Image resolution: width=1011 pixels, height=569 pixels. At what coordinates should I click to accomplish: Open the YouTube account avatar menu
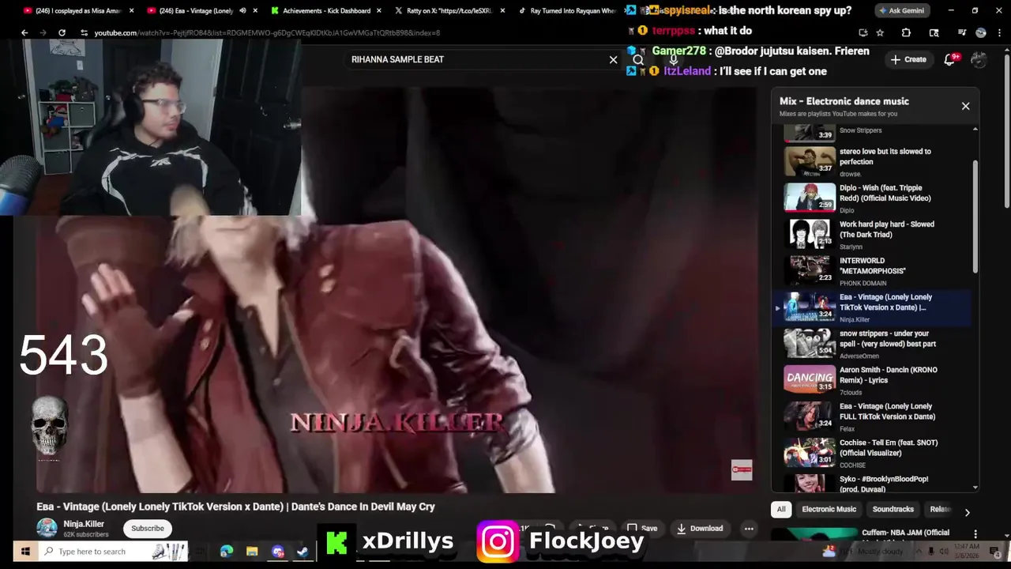click(979, 59)
